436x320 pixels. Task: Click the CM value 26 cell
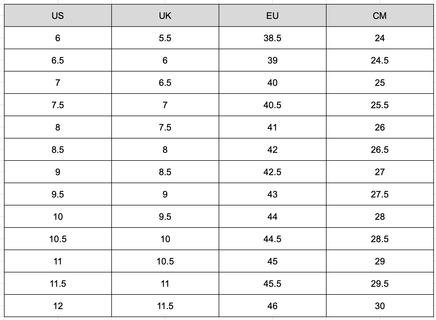click(380, 127)
